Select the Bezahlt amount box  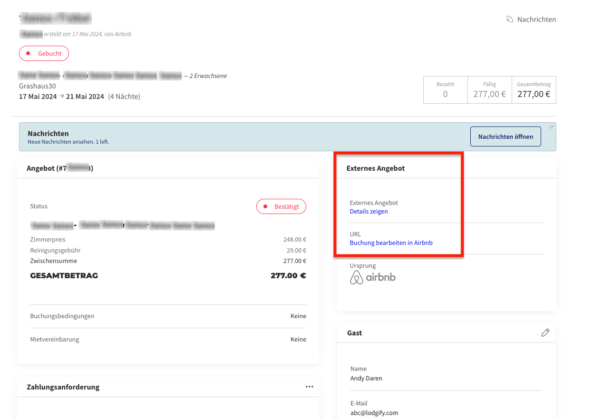coord(445,90)
